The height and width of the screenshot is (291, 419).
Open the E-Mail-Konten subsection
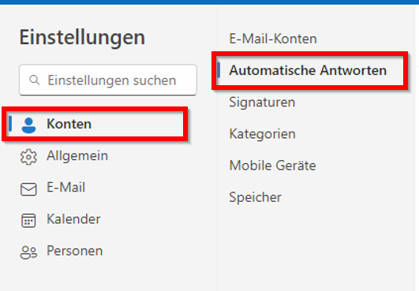(273, 39)
